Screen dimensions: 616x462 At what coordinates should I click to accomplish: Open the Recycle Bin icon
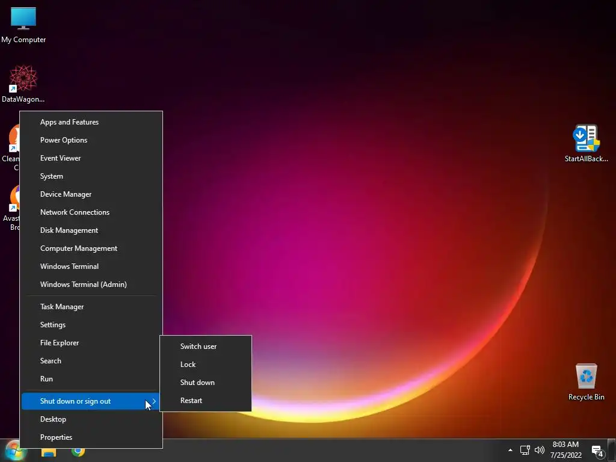tap(586, 382)
